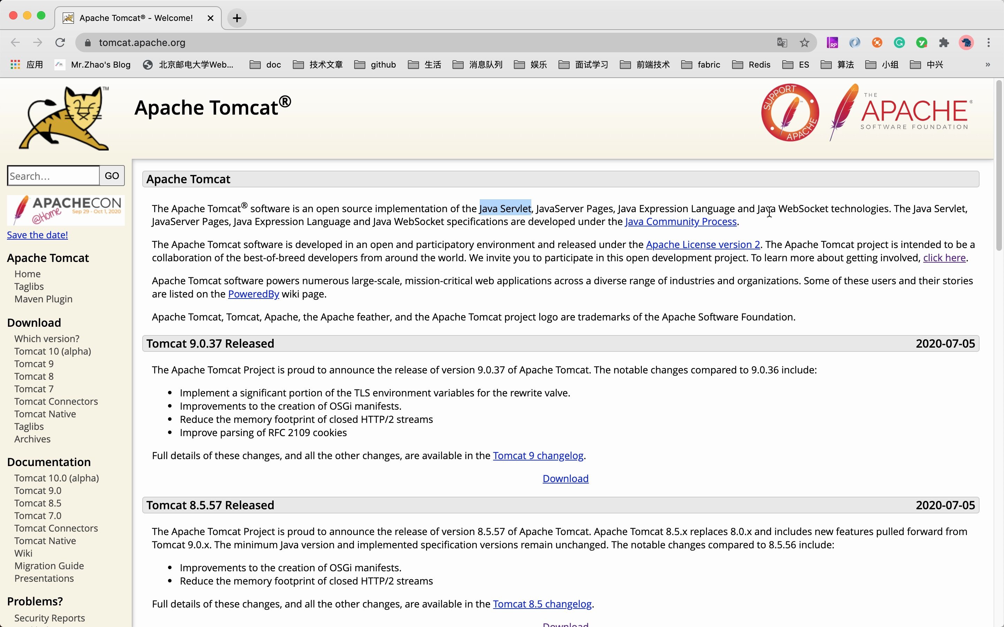
Task: Click the Support Apache badge
Action: point(790,113)
